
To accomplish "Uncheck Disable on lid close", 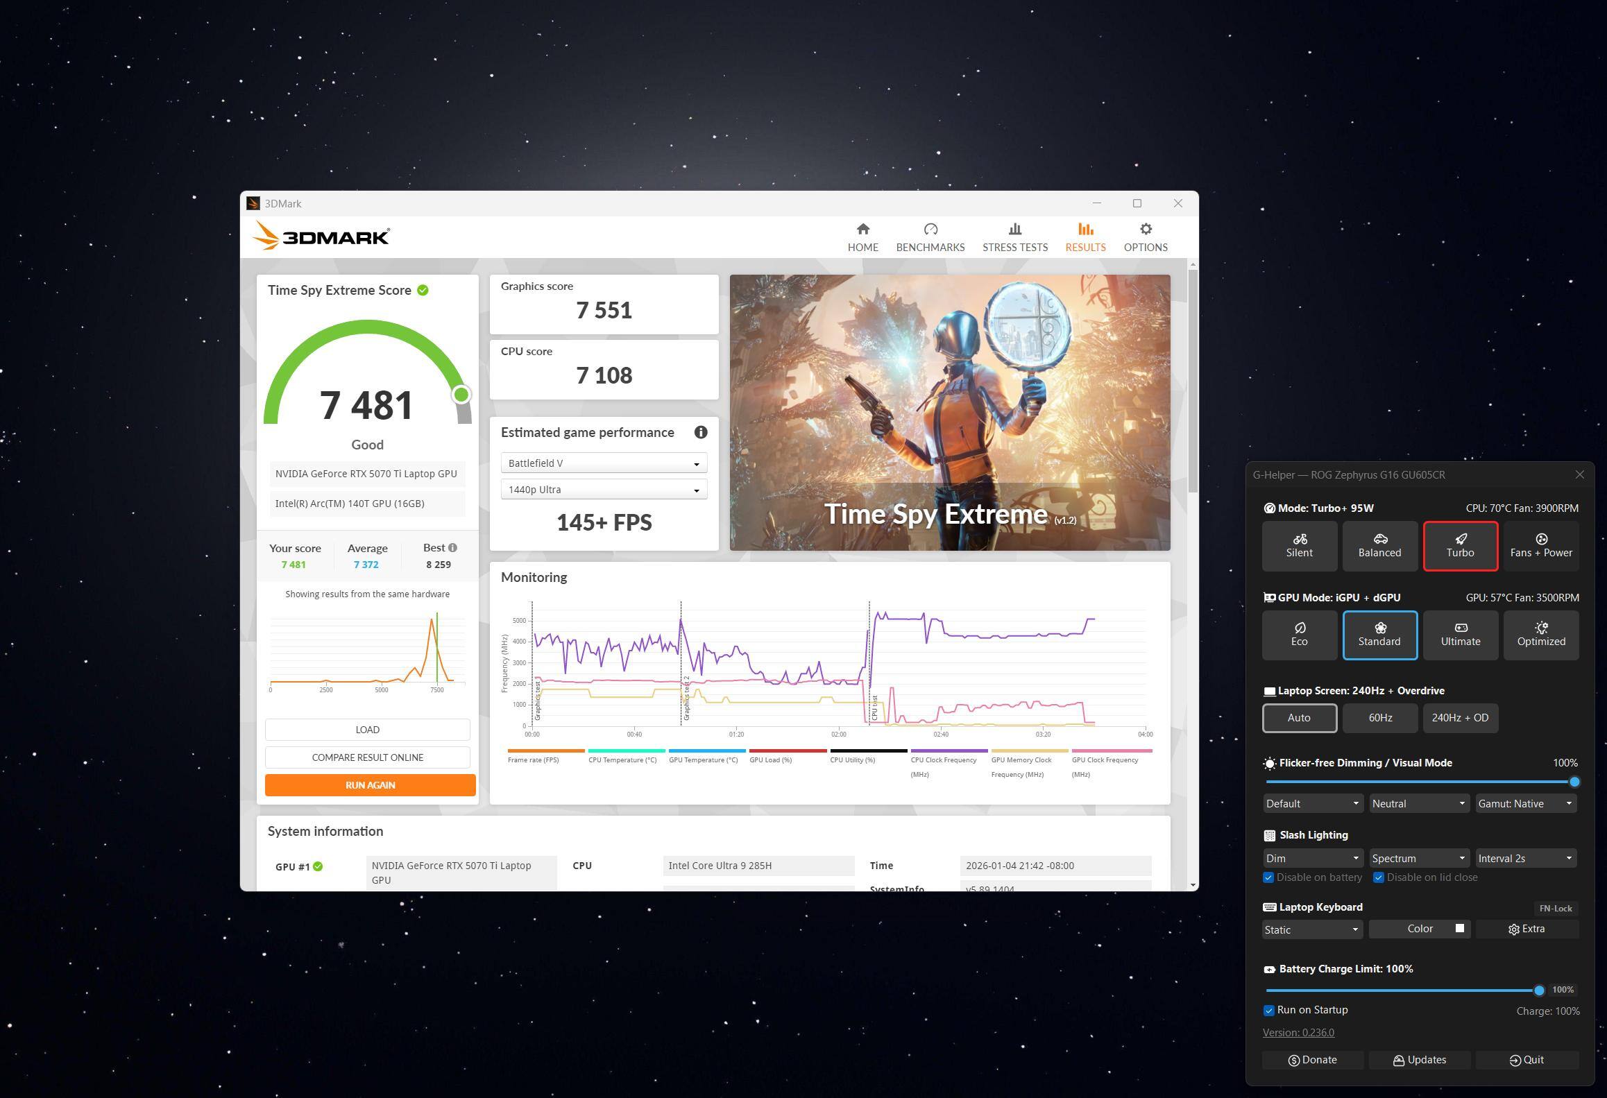I will (x=1378, y=877).
